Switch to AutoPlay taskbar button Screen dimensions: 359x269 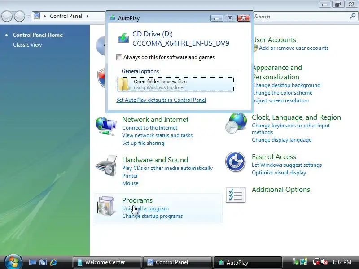tap(248, 262)
